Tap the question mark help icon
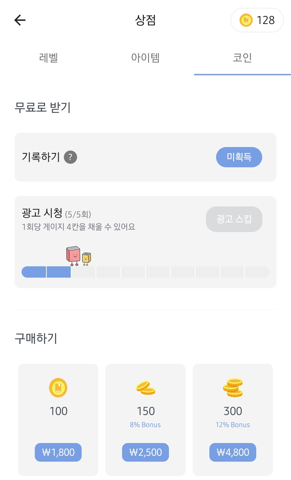 point(70,157)
